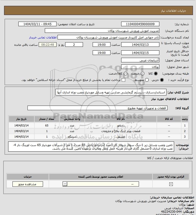196x215 pixels.
Task: Click the دستگاه unit cell
Action: click(x=72, y=137)
